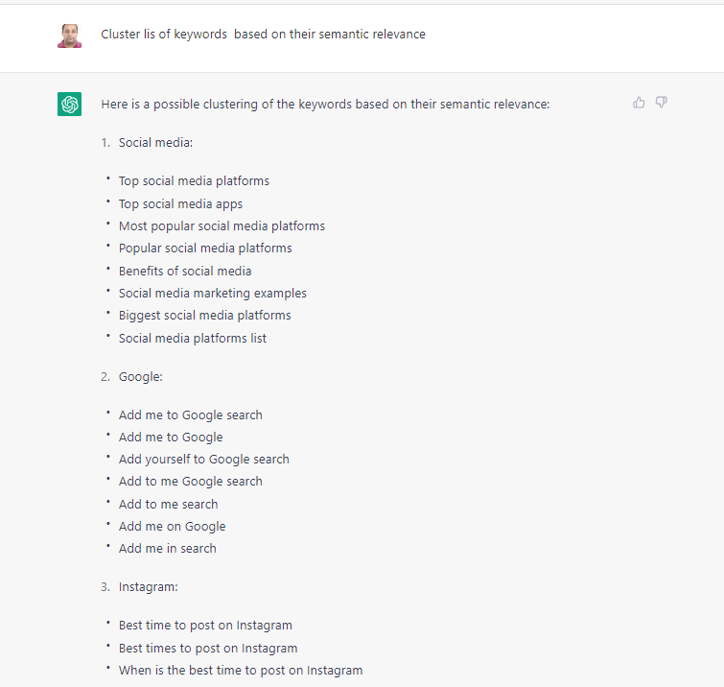Click "Top social media platforms" keyword
Image resolution: width=724 pixels, height=687 pixels.
coord(194,181)
